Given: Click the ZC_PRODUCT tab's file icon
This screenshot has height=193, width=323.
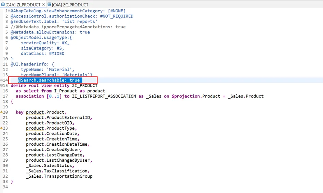Looking at the screenshot, I should tap(50, 4).
